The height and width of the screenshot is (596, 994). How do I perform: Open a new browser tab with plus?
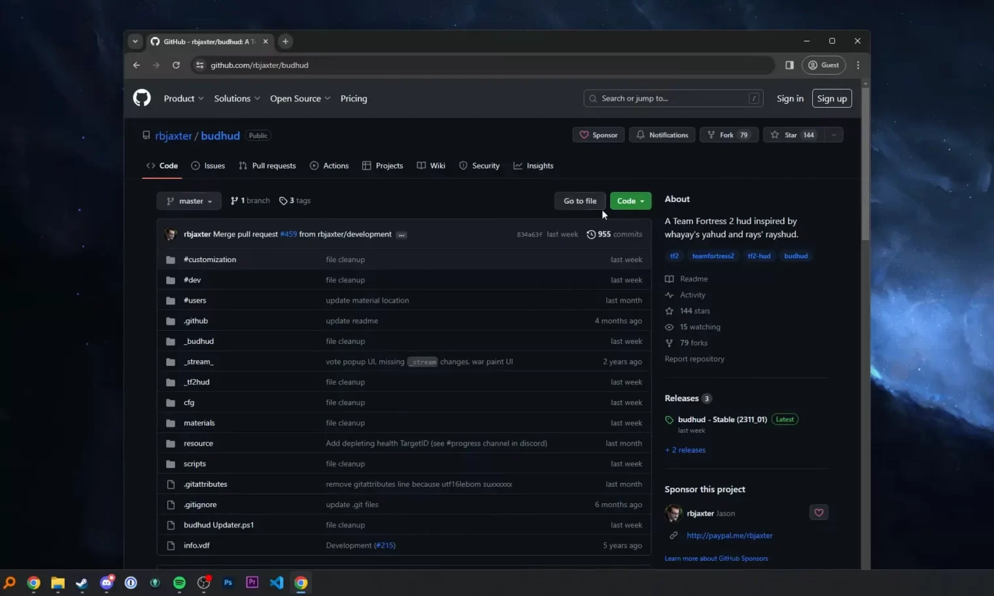click(x=285, y=41)
